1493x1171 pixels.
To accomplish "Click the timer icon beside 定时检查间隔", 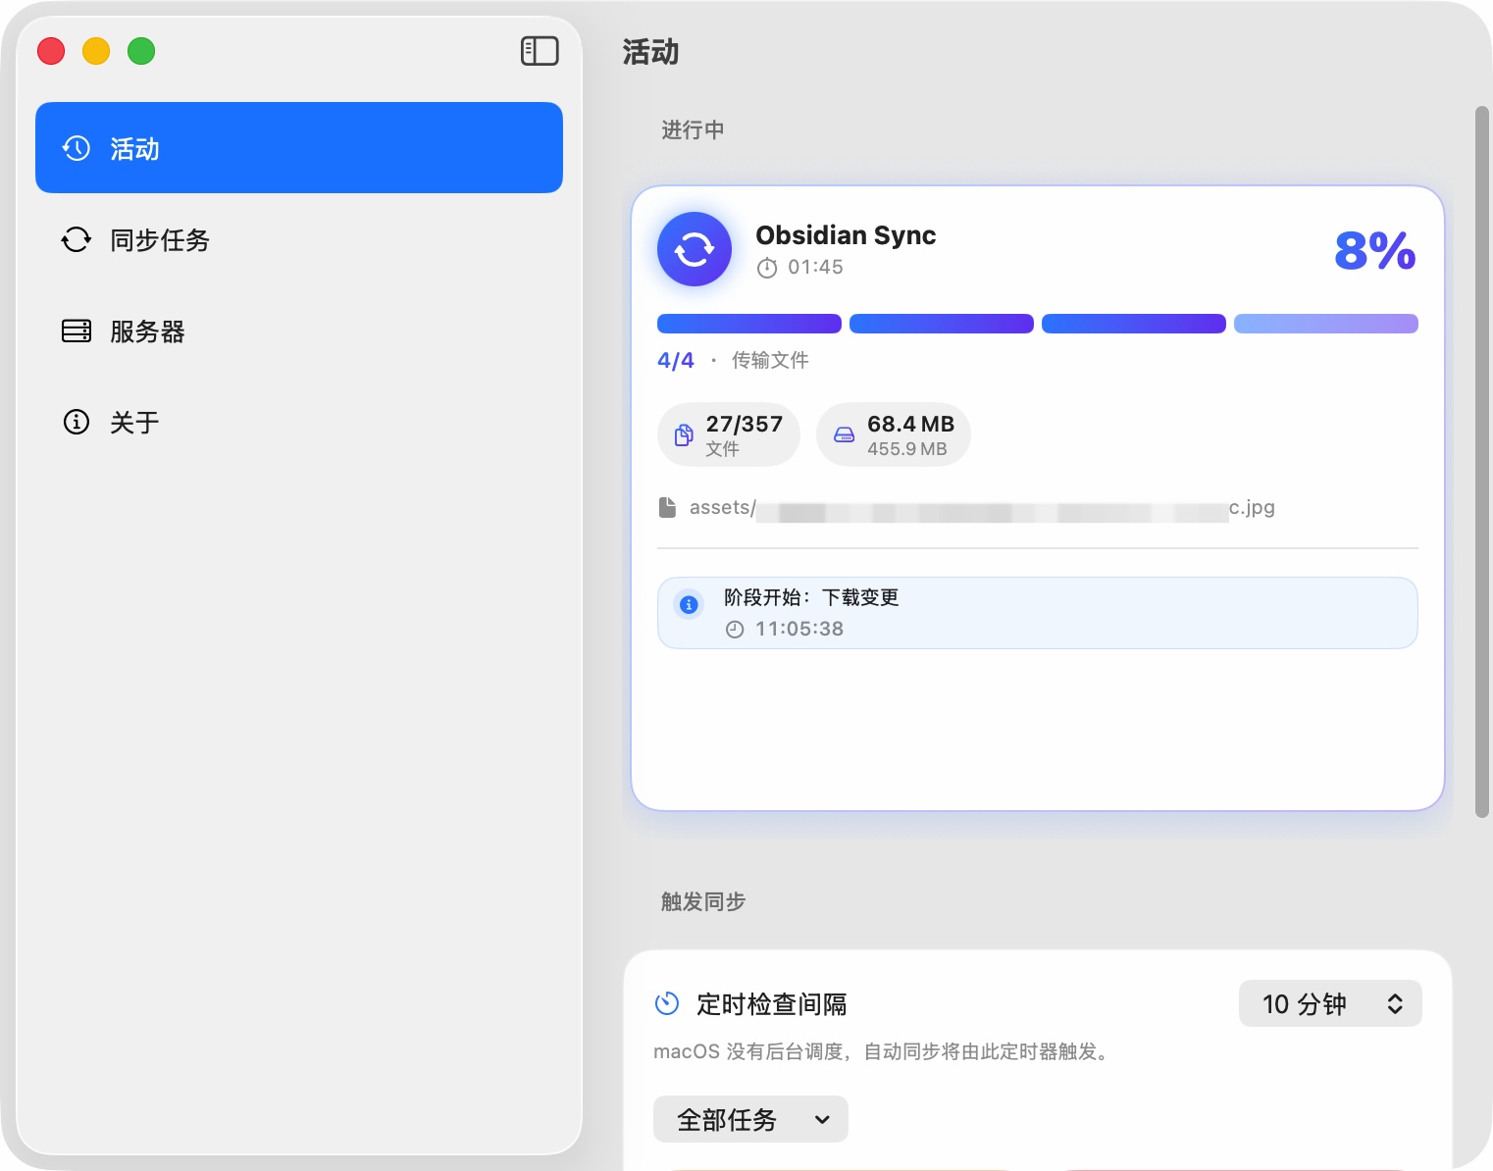I will point(667,1003).
